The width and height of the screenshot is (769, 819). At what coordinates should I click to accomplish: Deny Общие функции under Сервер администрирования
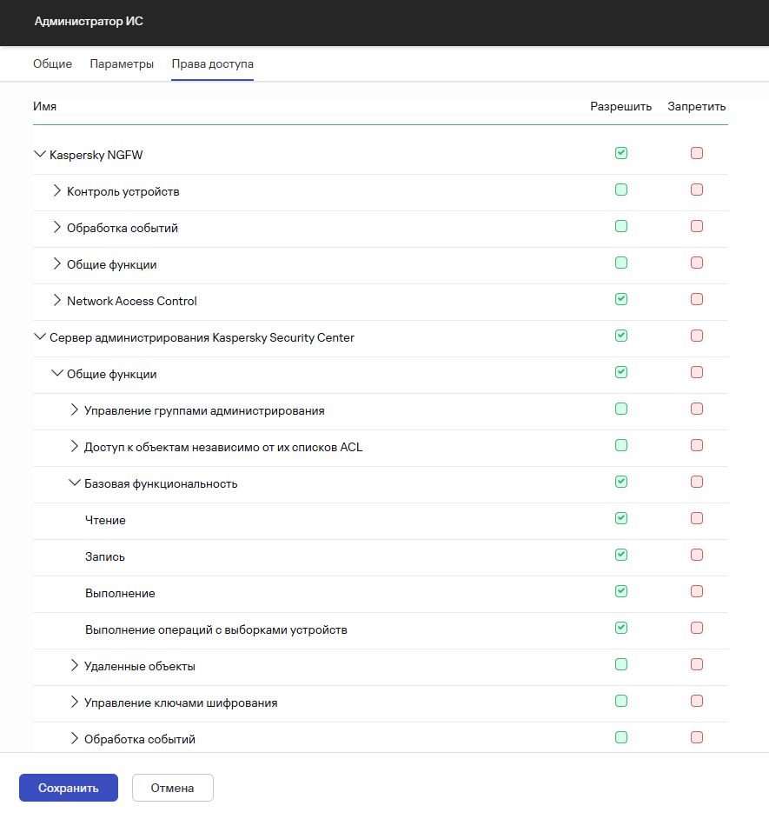(x=697, y=372)
